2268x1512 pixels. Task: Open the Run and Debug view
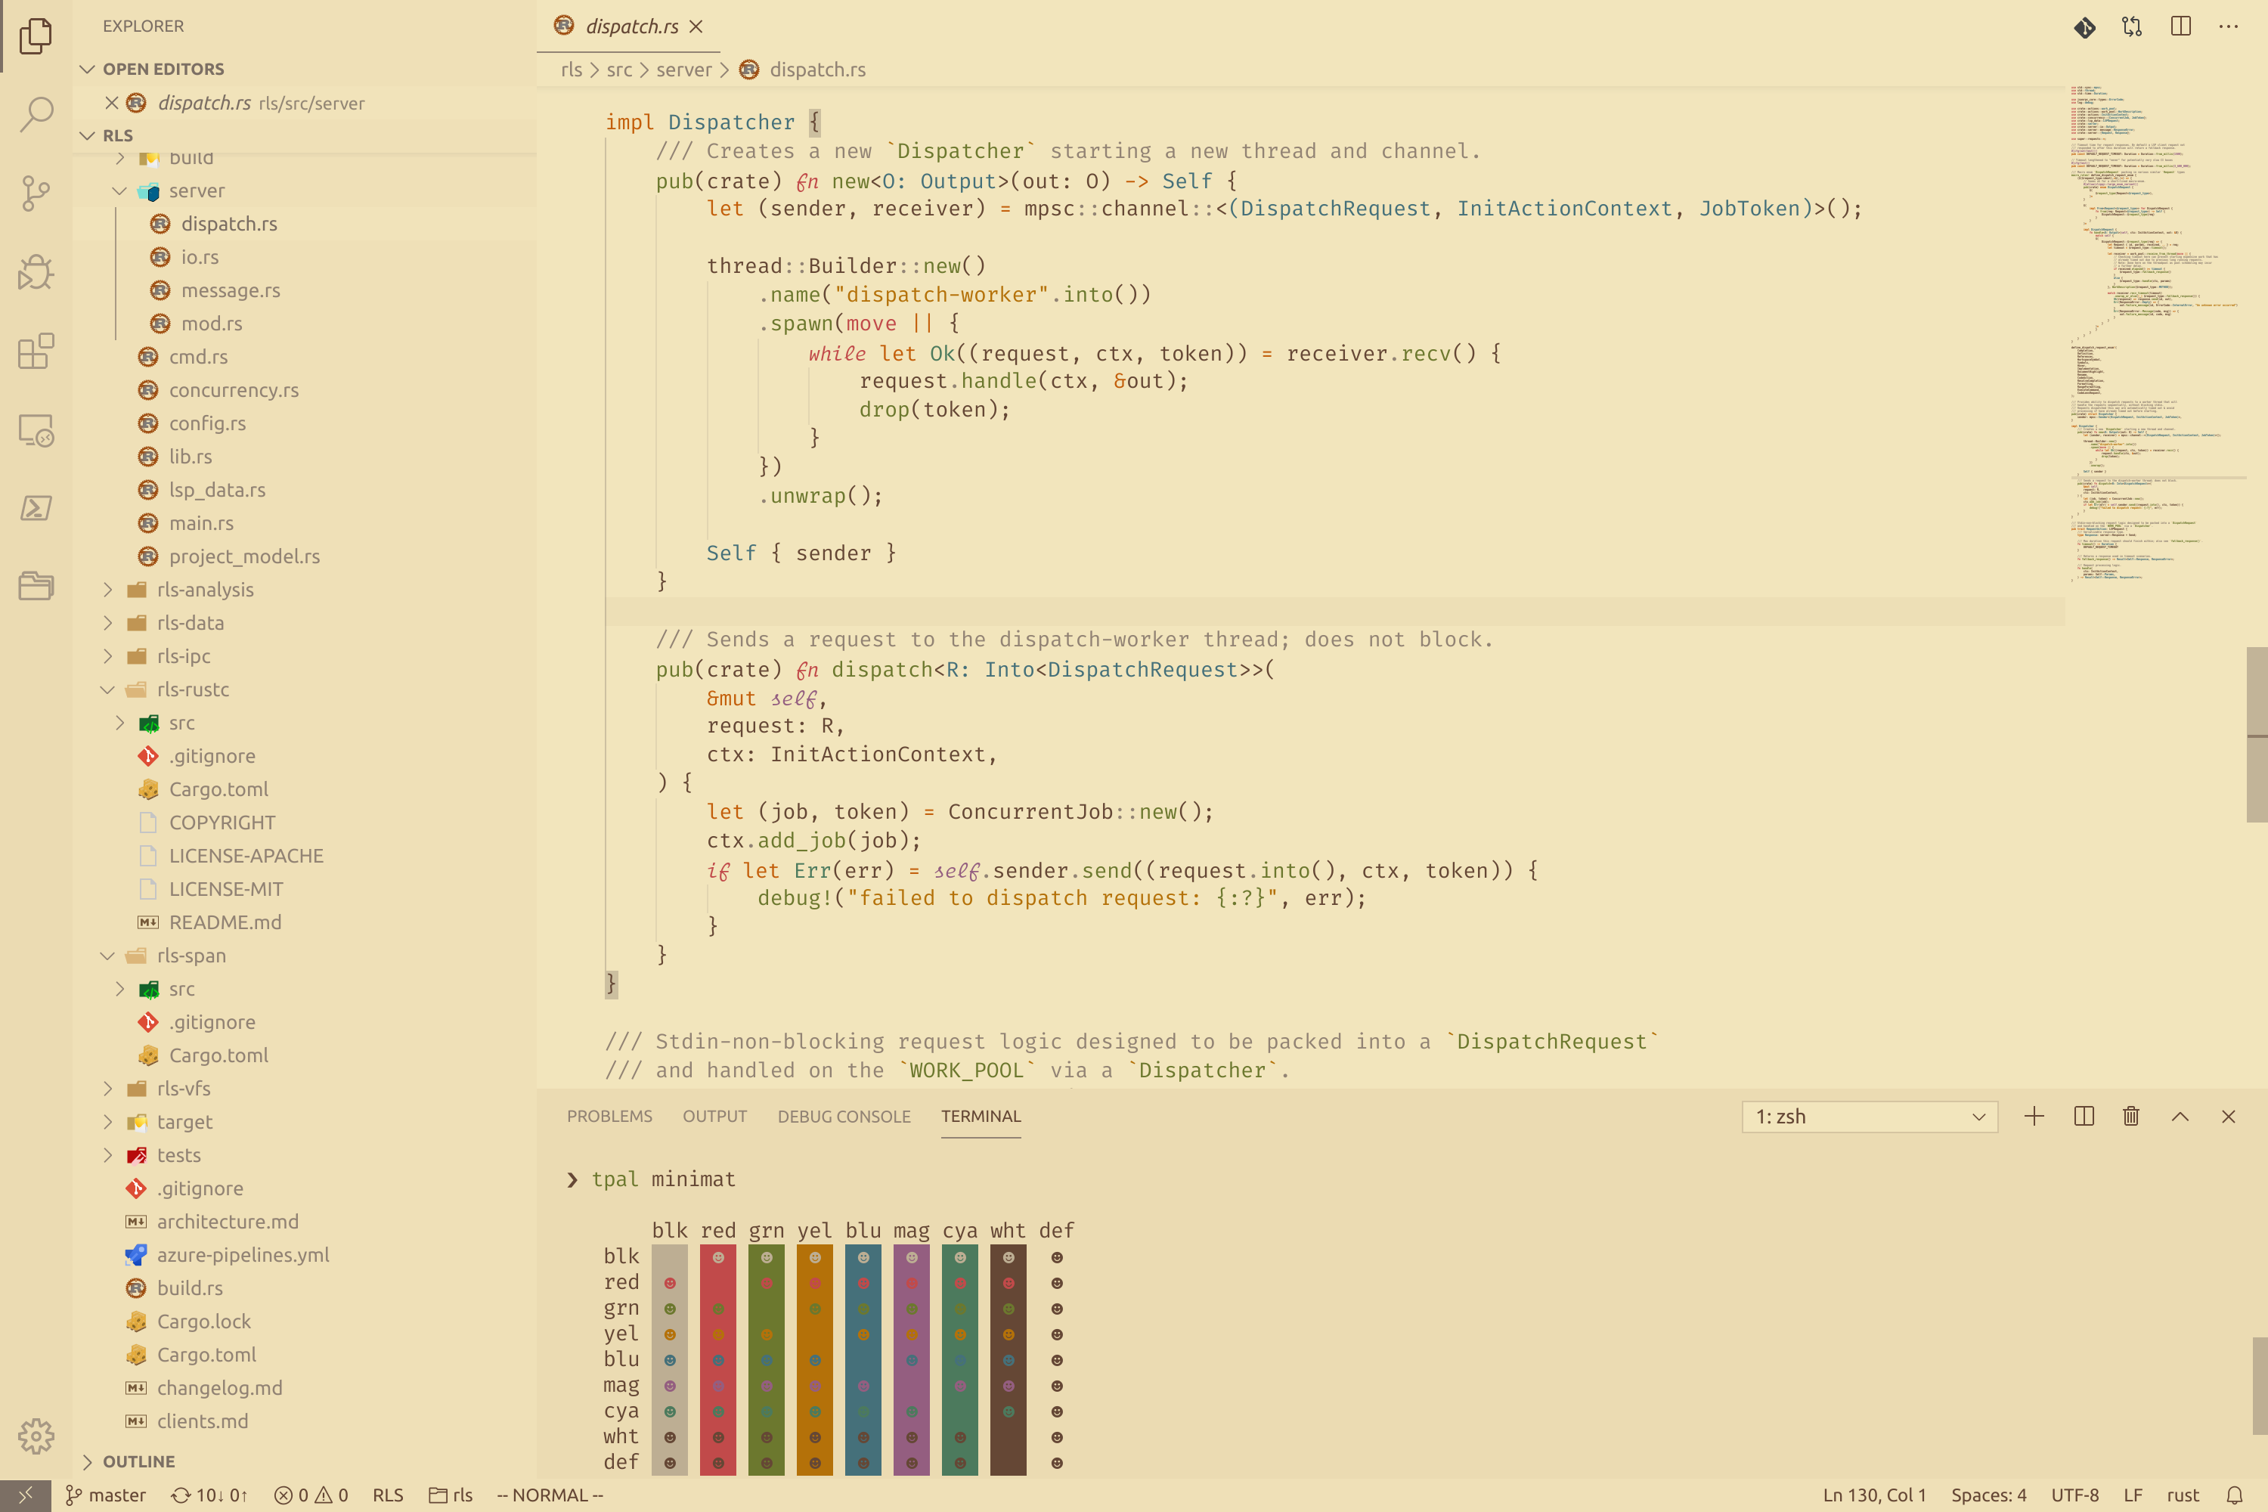point(36,272)
